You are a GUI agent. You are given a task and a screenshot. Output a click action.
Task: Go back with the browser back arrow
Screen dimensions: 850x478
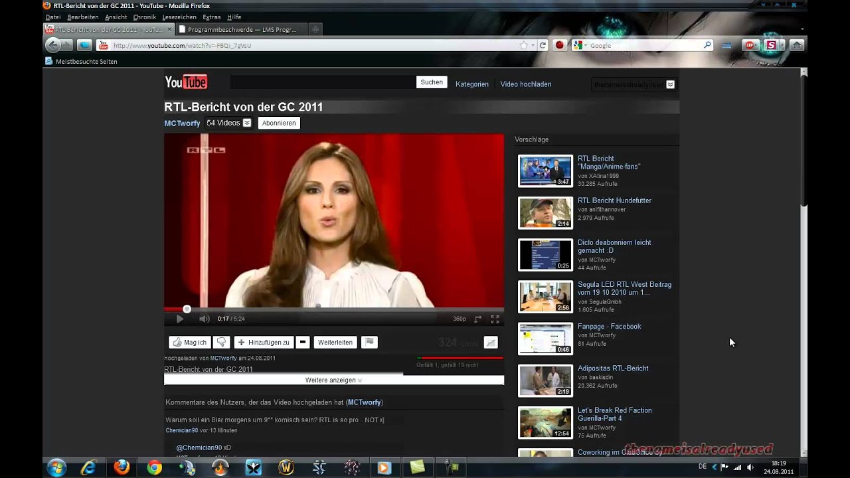53,45
